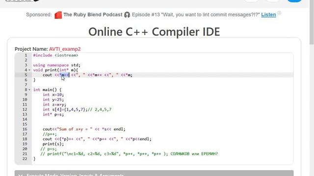Image resolution: width=314 pixels, height=176 pixels.
Task: Edit the project name AVTI_examp2
Action: point(65,49)
